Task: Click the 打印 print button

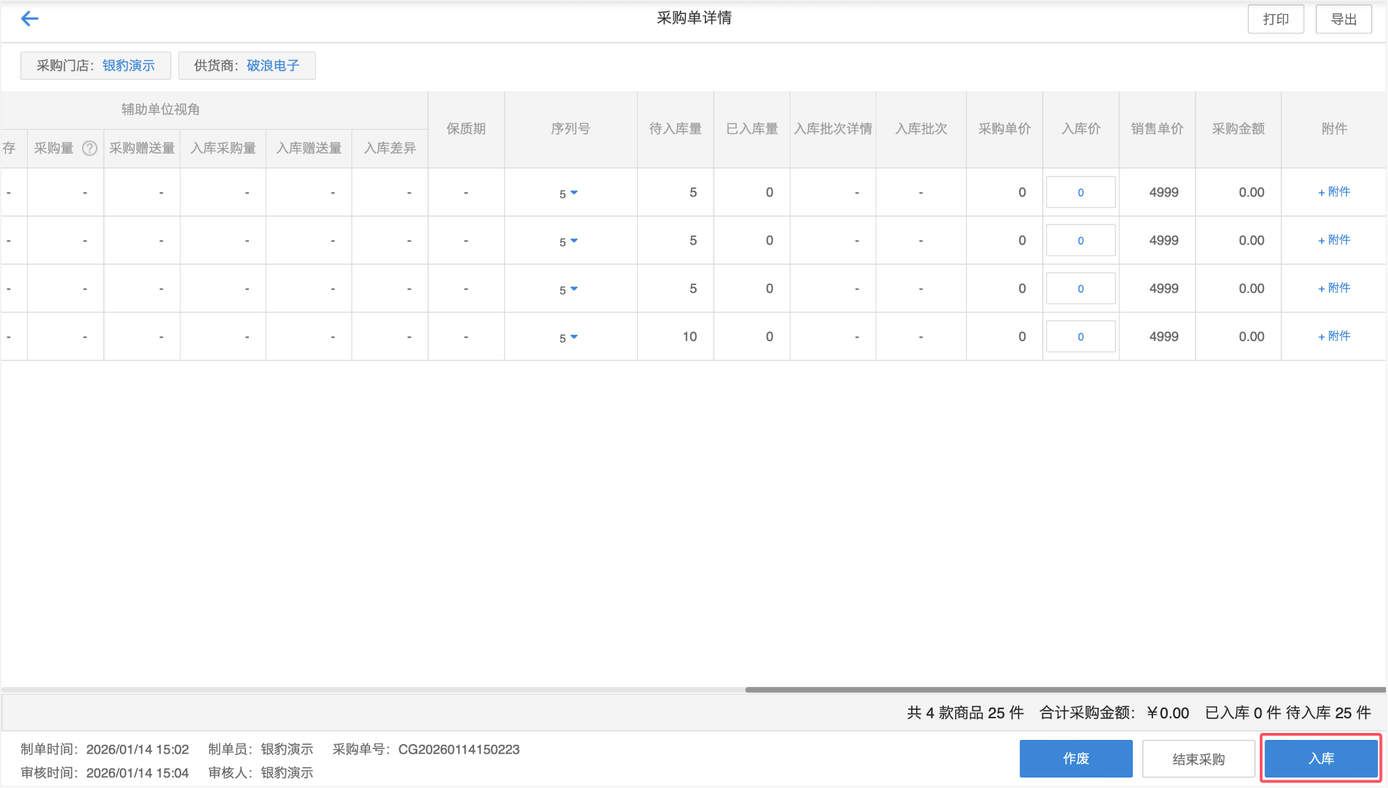Action: click(x=1275, y=19)
